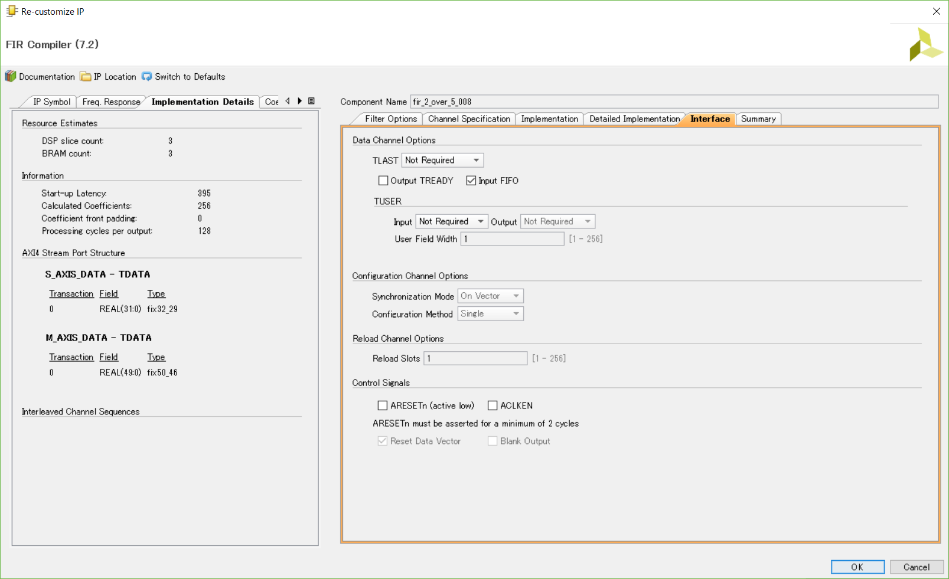
Task: Open the partially hidden Coe tab
Action: click(271, 102)
